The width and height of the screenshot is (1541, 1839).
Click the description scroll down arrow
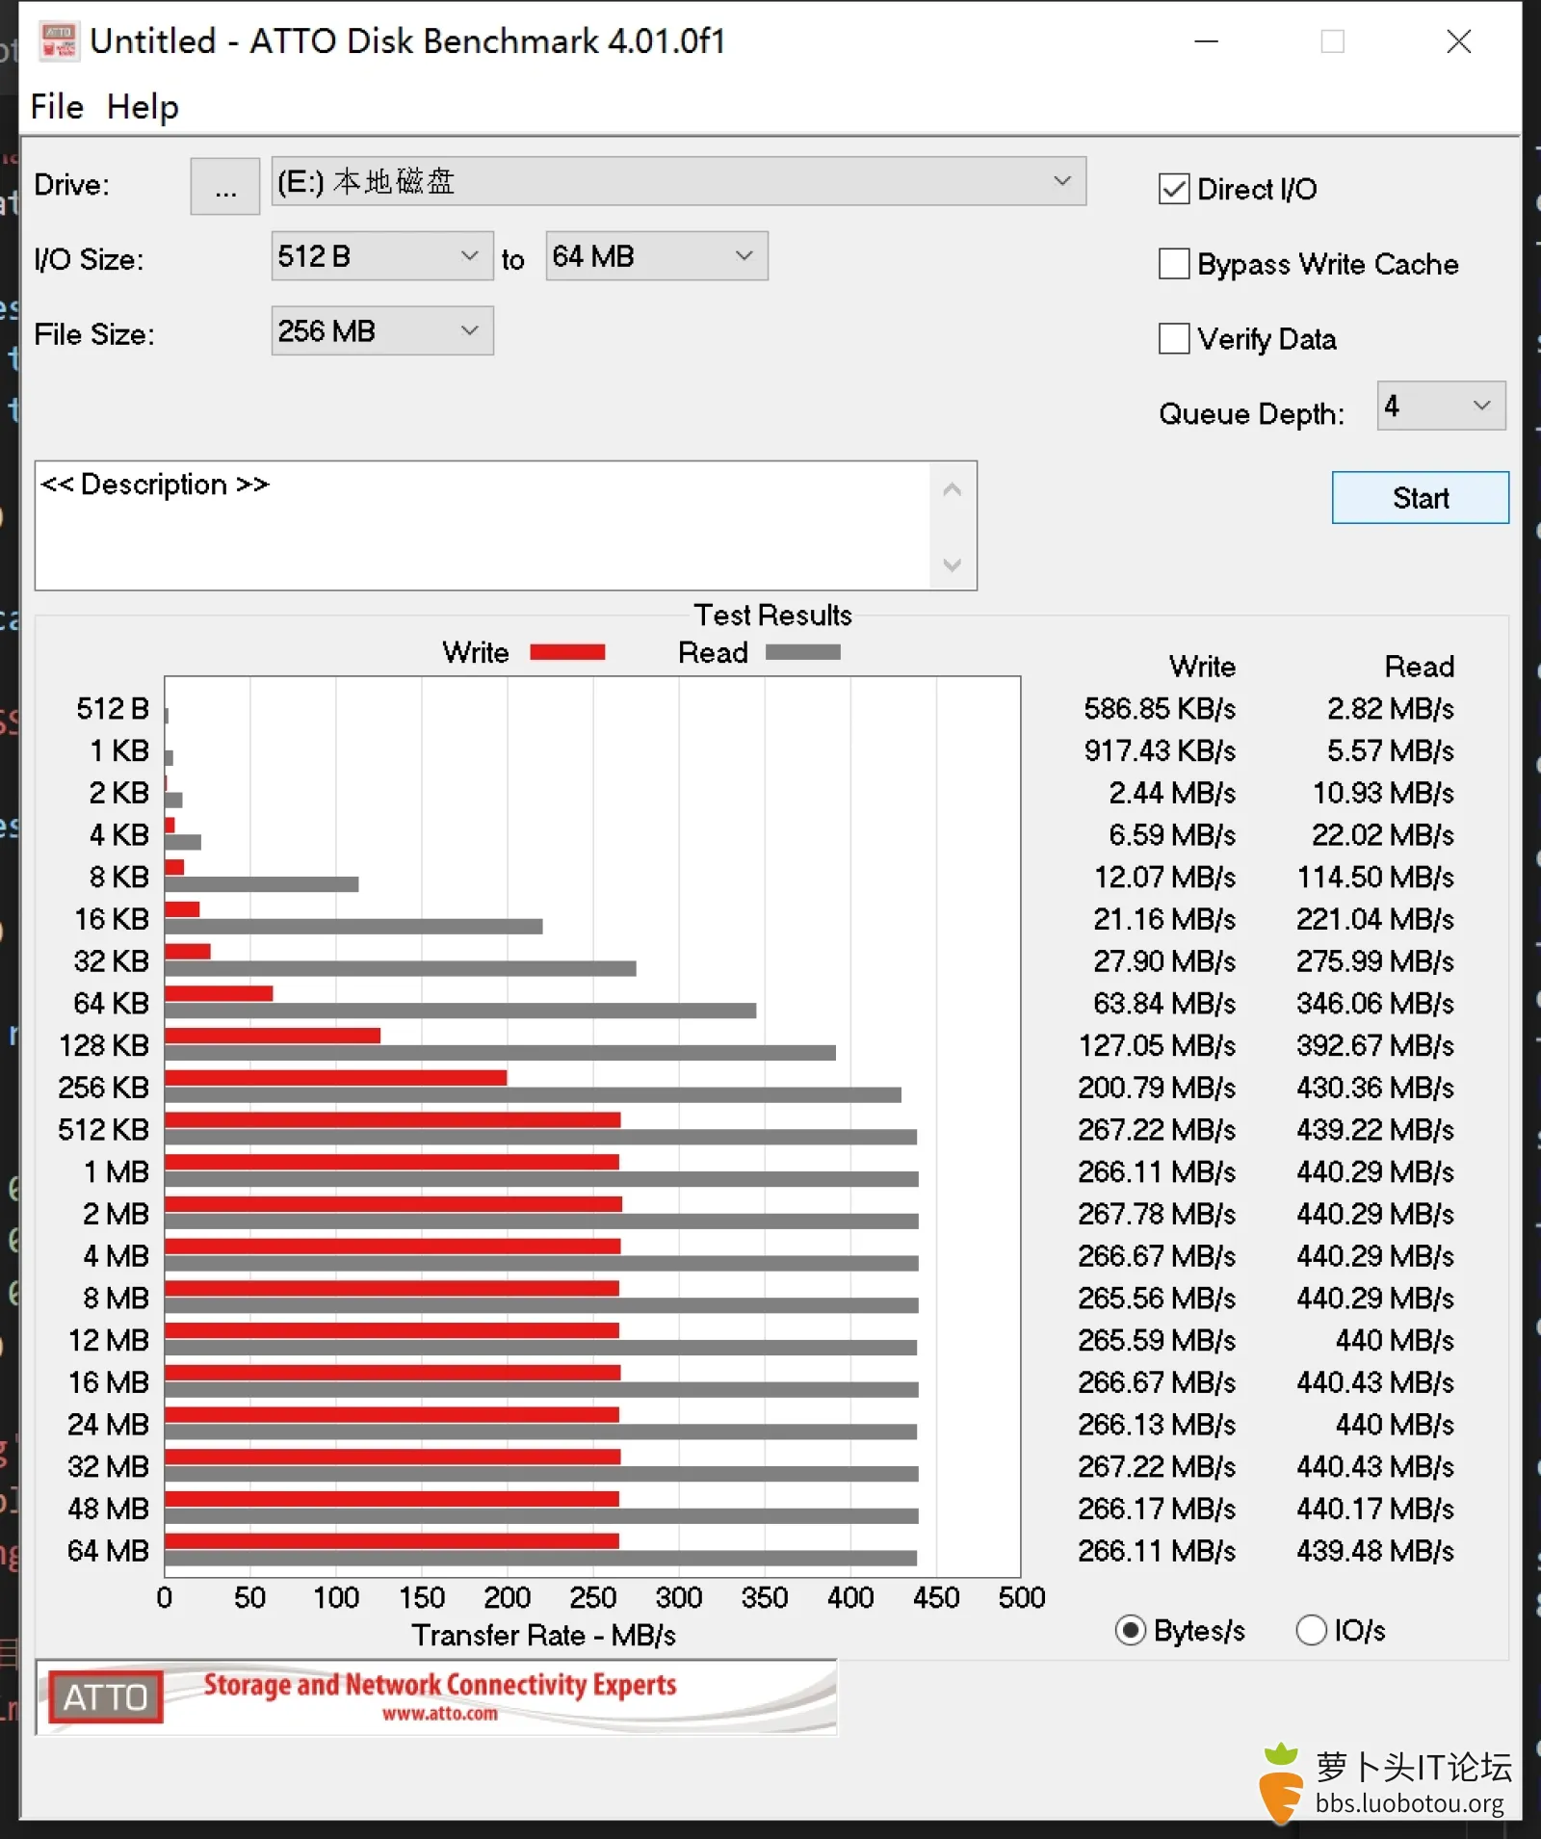(x=952, y=565)
